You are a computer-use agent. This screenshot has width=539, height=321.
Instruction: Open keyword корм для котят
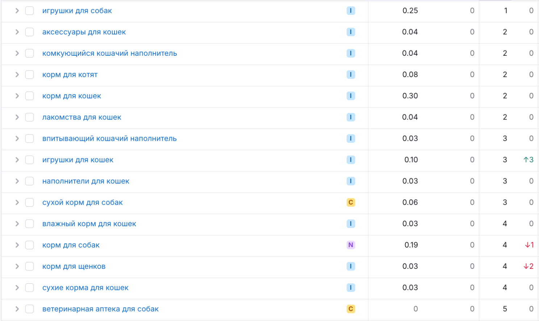click(70, 75)
